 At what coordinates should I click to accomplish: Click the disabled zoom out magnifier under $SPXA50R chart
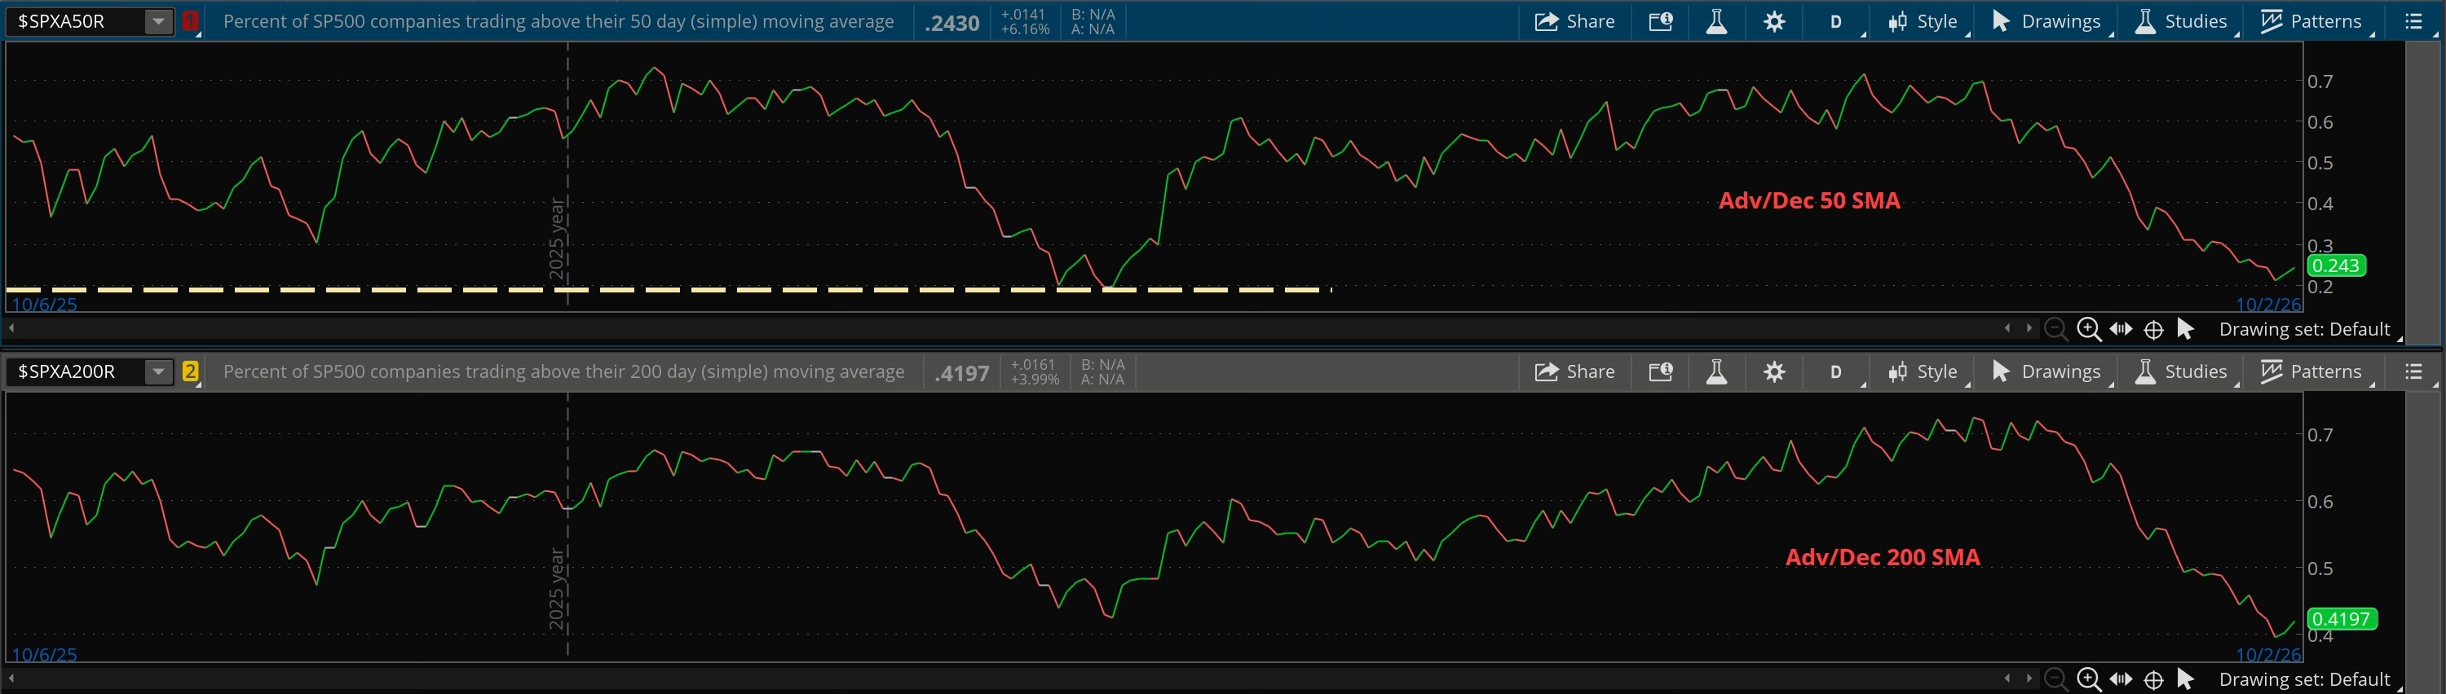pos(2055,329)
